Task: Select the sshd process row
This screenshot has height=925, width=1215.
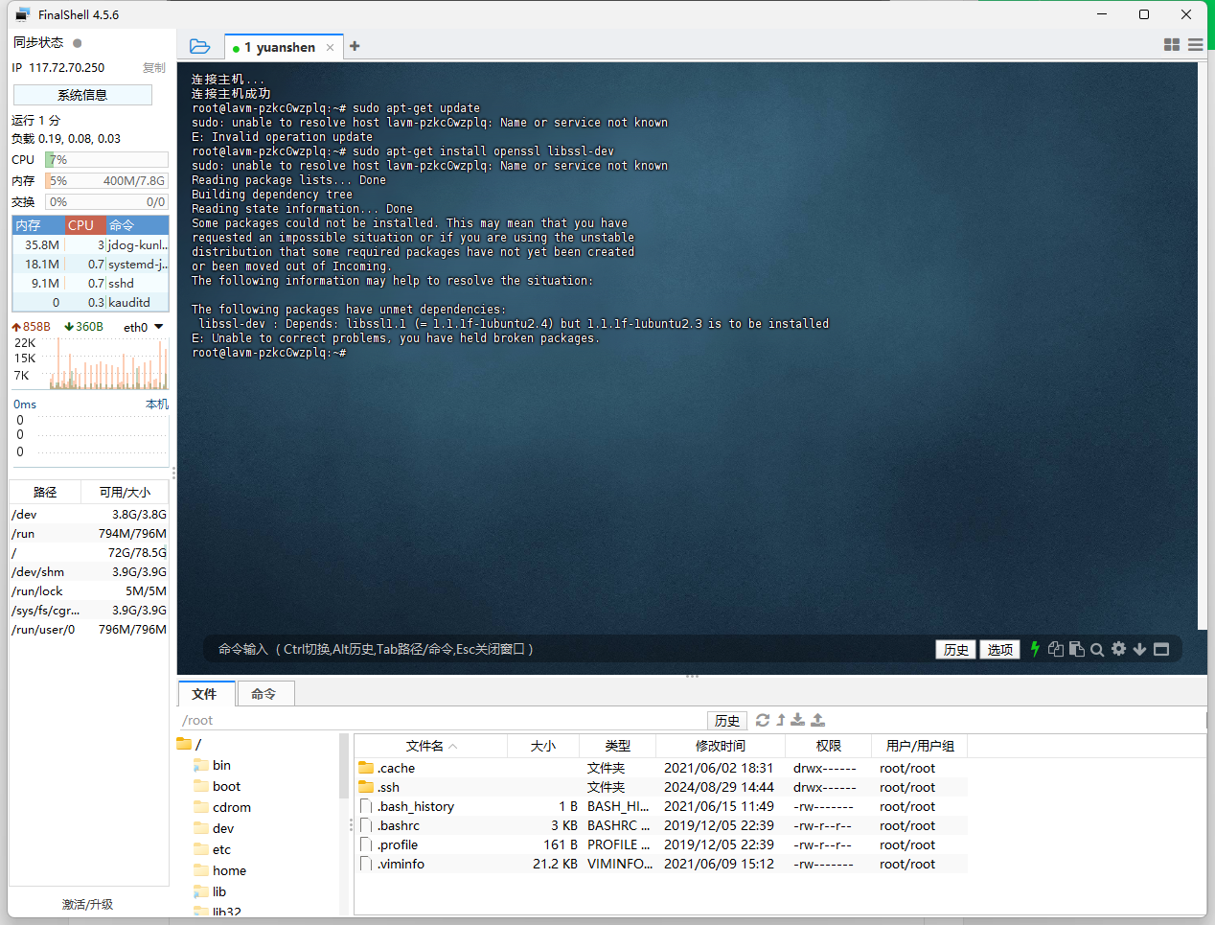Action: (x=90, y=283)
